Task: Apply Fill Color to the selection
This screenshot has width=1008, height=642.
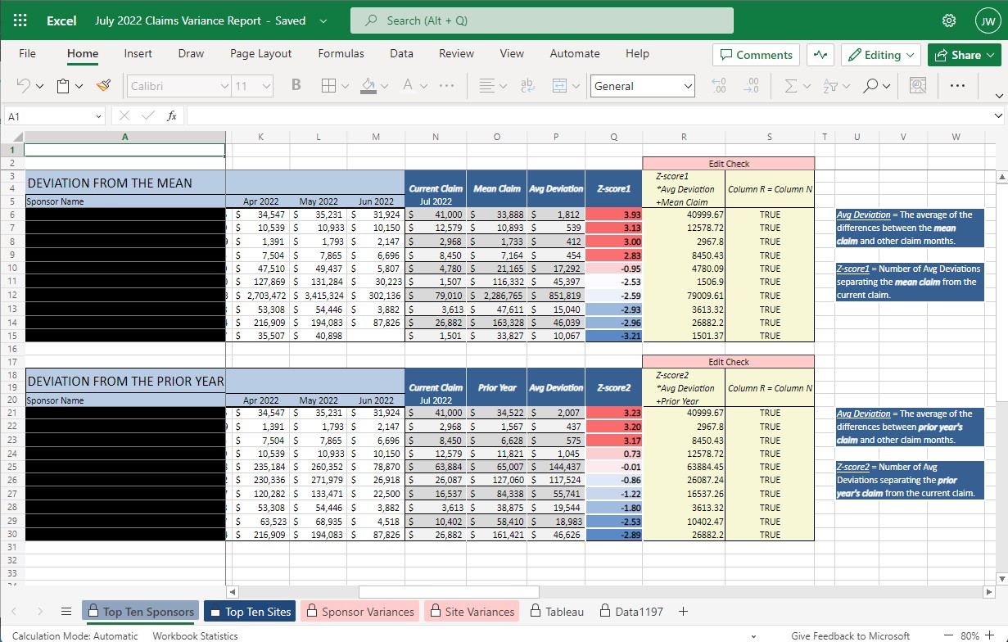Action: (x=367, y=85)
